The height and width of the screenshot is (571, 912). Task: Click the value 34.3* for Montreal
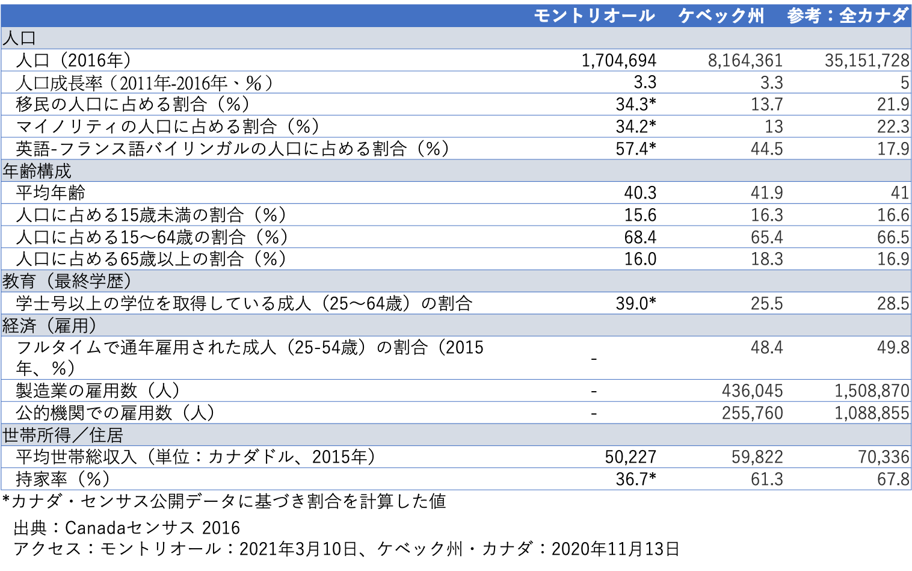pos(636,104)
